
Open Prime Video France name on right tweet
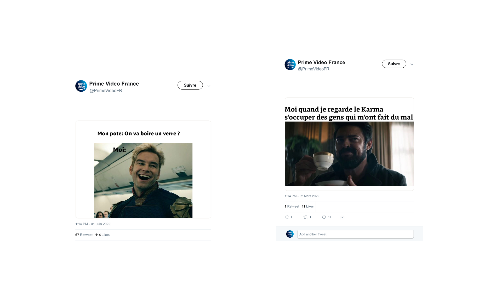tap(321, 62)
